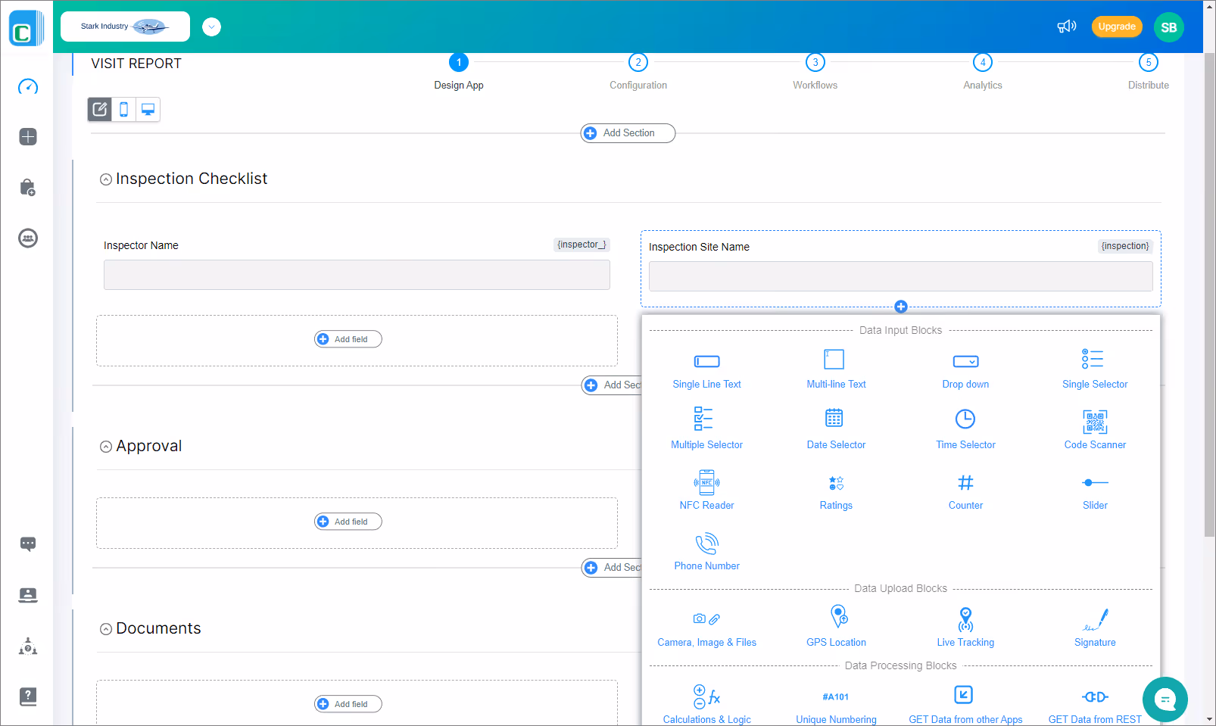1216x726 pixels.
Task: Click the Upgrade button
Action: coord(1116,26)
